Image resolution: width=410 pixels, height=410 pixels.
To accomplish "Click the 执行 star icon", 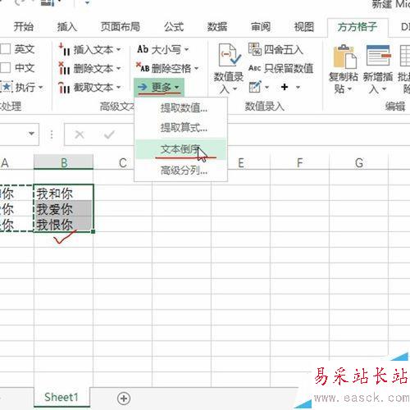I will 7,87.
